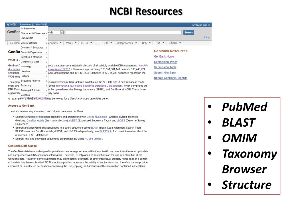Open BLAST info link
Image resolution: width=292 pixels, height=219 pixels.
106,131
